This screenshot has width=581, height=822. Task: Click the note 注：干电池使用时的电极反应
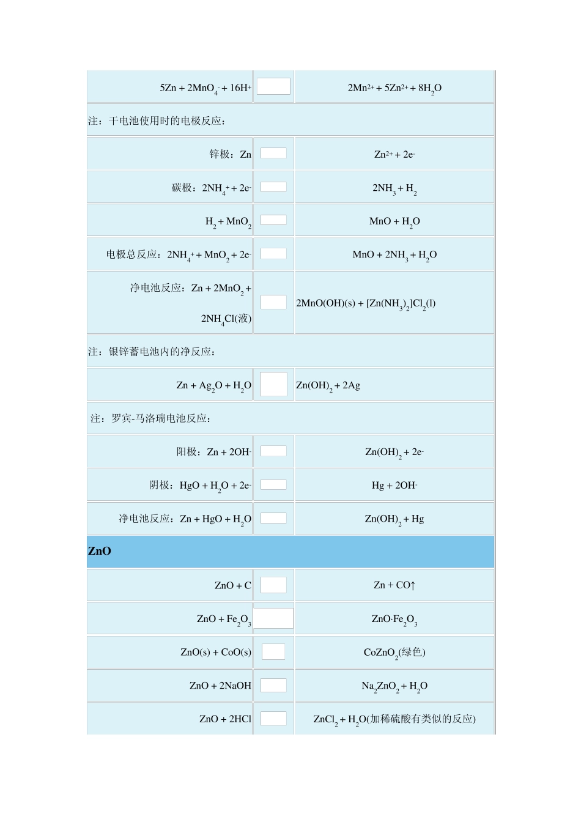(157, 120)
